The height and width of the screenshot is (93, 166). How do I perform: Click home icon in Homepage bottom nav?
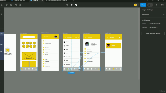click(22, 69)
